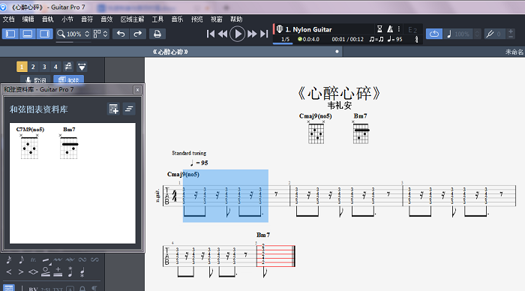Click the 和弦 (Chord) button
This screenshot has height=291, width=525.
click(x=69, y=79)
